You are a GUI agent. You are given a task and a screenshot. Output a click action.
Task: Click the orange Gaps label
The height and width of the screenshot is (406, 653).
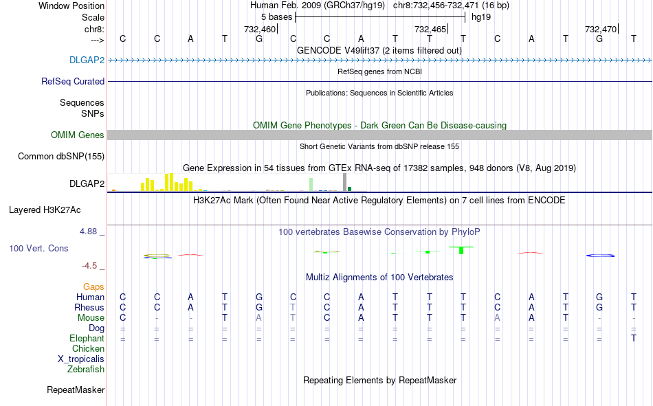(93, 286)
